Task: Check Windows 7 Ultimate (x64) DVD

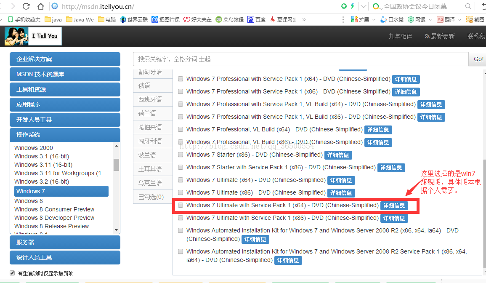Action: (x=181, y=180)
